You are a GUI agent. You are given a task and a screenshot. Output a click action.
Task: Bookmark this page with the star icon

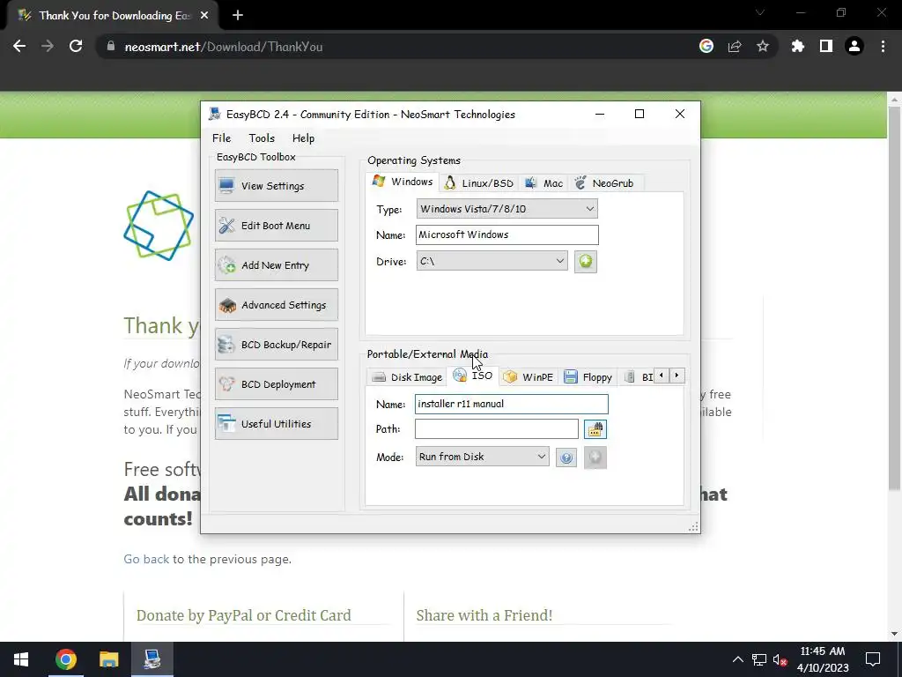763,46
